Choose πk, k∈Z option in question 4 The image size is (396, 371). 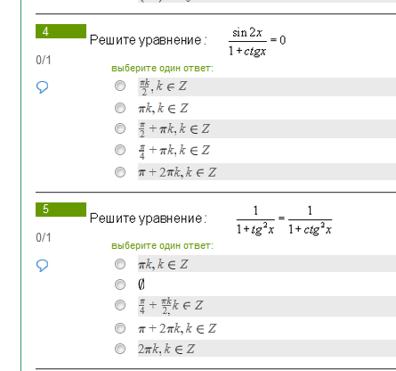point(120,108)
